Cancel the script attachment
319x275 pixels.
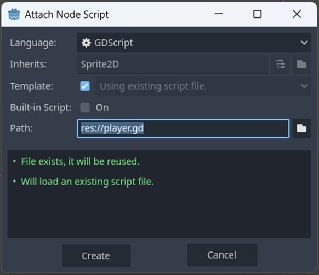222,255
